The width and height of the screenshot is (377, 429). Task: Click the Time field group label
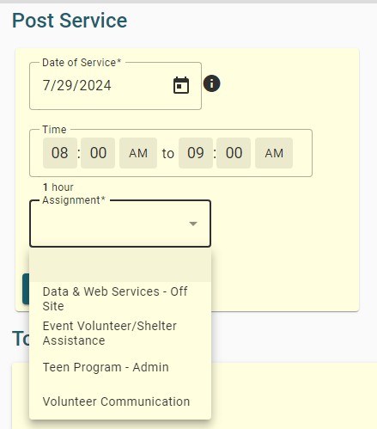click(54, 130)
